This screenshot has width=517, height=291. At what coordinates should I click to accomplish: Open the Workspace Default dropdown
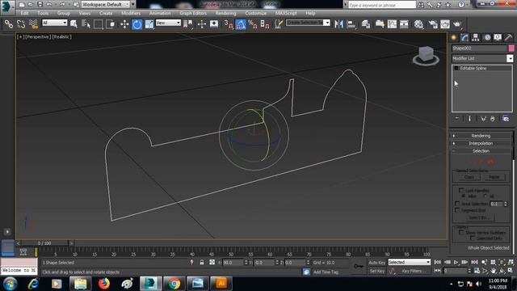pos(106,4)
